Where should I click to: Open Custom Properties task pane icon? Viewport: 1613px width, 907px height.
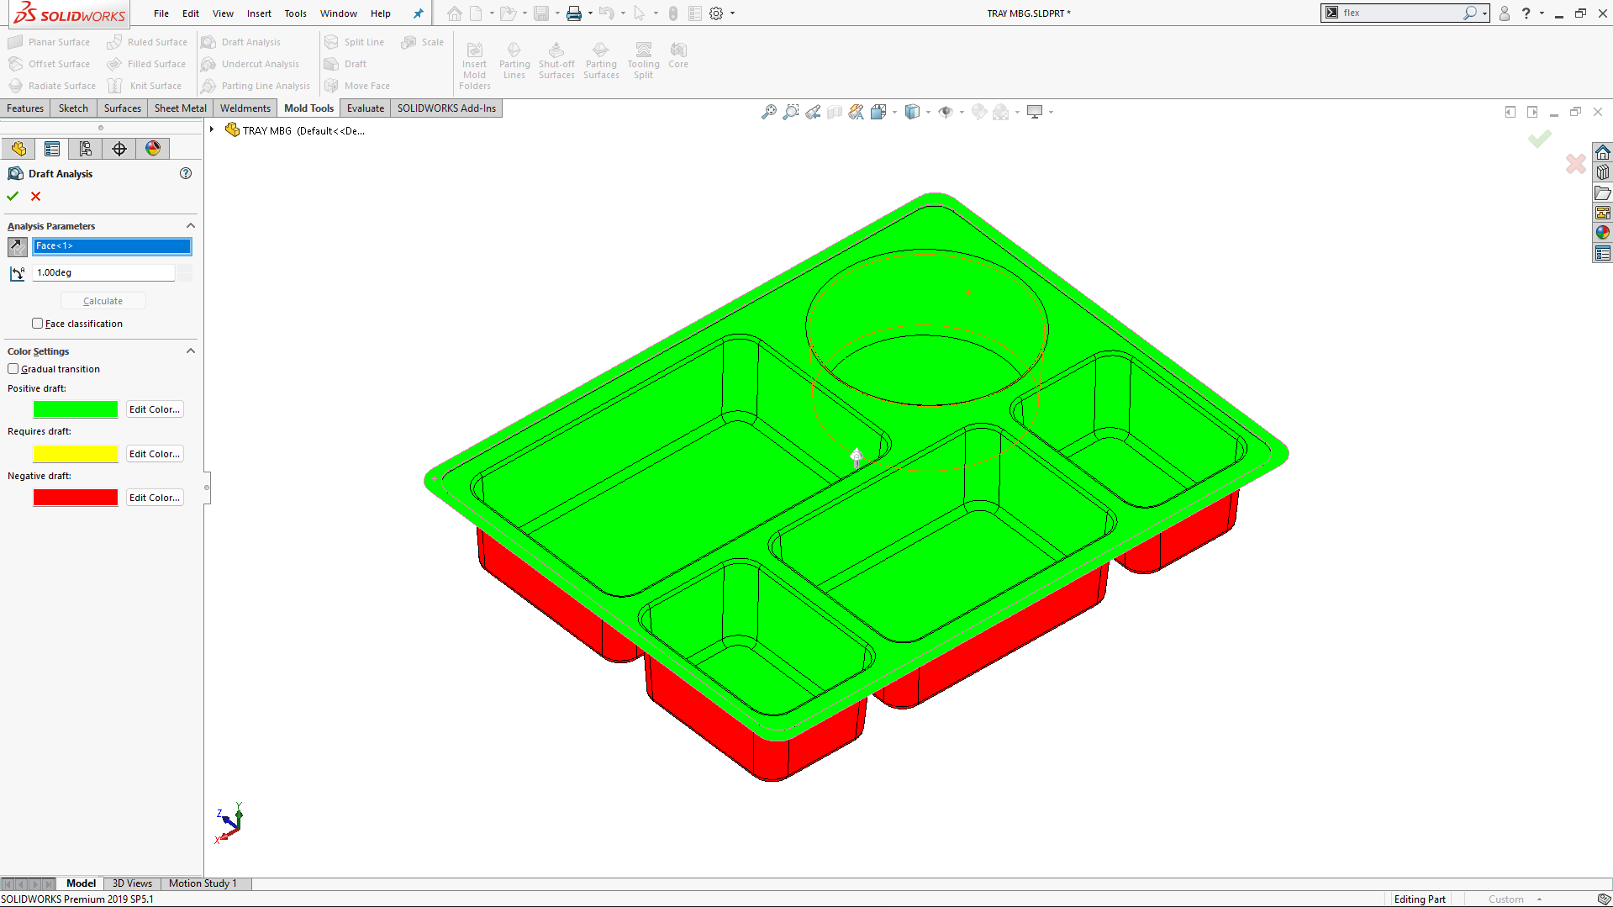(x=1603, y=253)
